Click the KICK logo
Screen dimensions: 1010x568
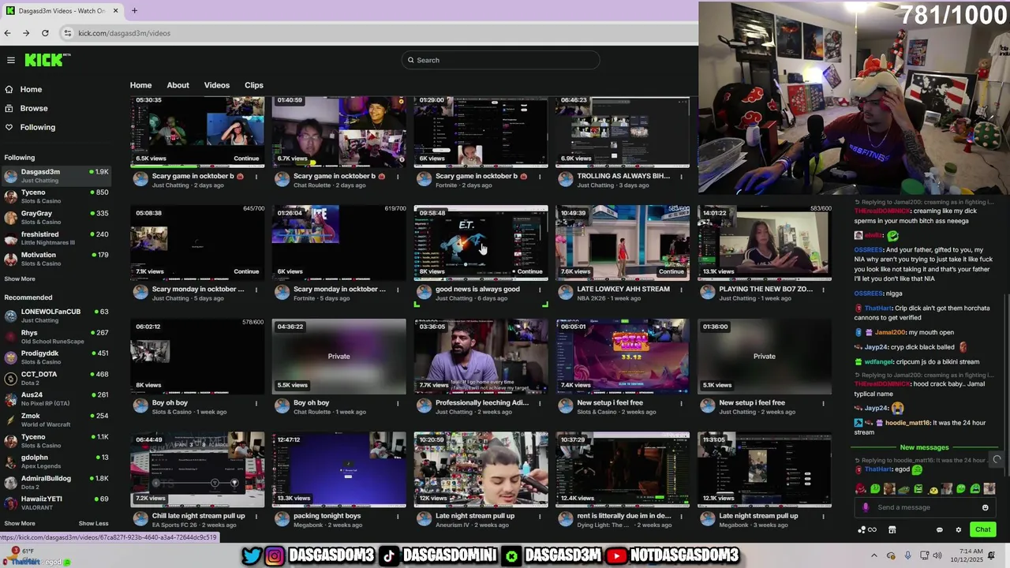pos(47,60)
